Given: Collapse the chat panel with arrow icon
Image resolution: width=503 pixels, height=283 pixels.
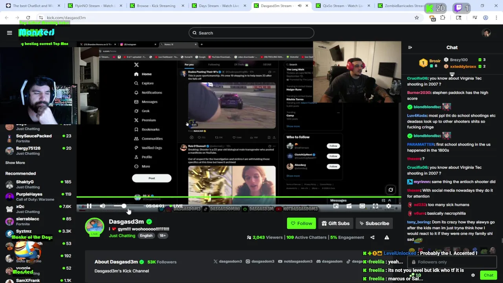Looking at the screenshot, I should coord(410,48).
